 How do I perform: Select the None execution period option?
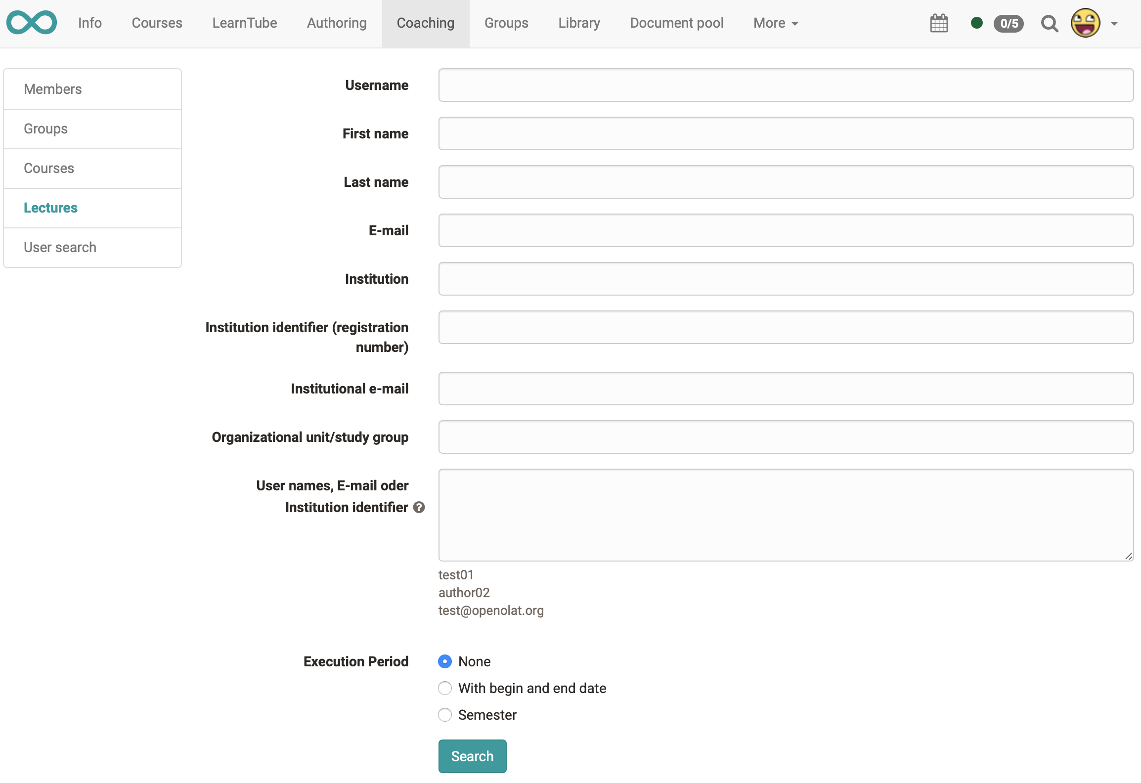tap(445, 661)
